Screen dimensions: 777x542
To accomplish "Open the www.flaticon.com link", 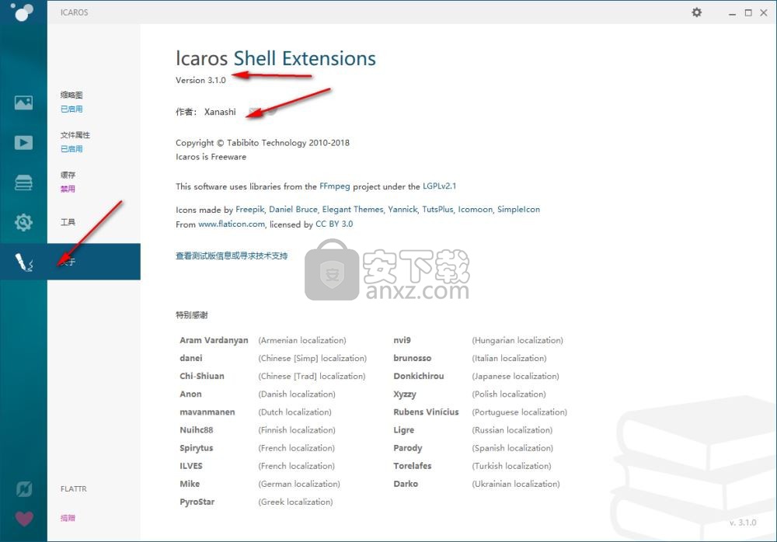I will [x=232, y=224].
